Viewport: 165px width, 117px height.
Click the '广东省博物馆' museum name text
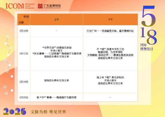(52, 5)
